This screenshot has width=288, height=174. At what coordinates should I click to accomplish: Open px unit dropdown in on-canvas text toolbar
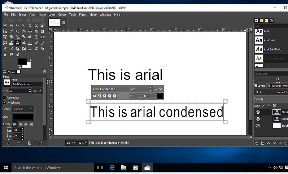[x=158, y=89]
